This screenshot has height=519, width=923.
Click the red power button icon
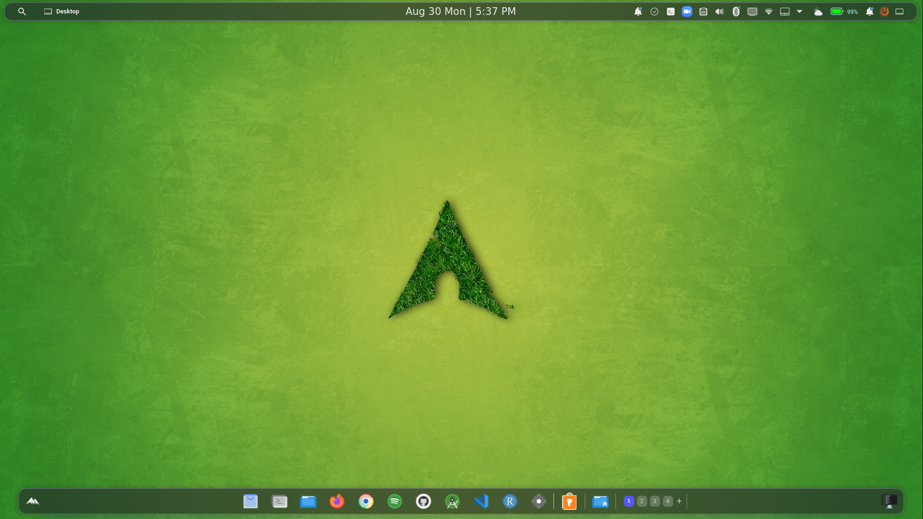click(x=885, y=12)
